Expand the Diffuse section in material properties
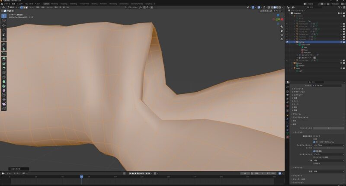 pos(299,88)
